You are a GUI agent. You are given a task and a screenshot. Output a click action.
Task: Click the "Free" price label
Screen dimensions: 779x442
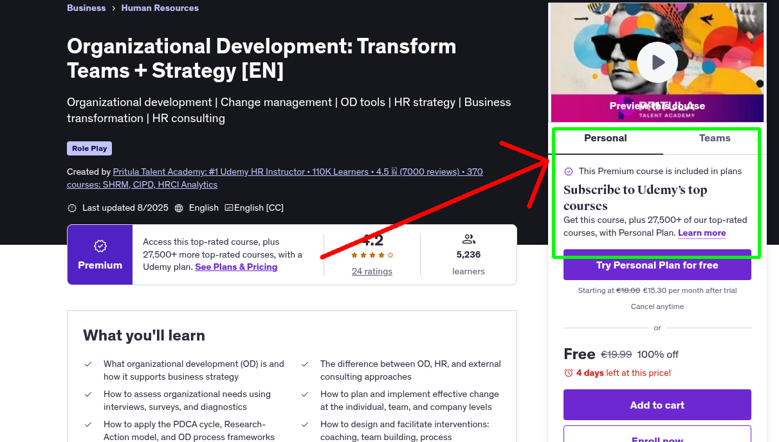click(x=580, y=354)
